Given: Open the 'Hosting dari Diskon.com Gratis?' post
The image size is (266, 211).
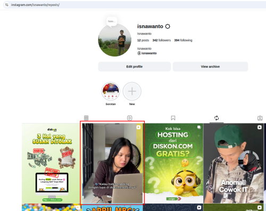Looking at the screenshot, I should (x=173, y=163).
